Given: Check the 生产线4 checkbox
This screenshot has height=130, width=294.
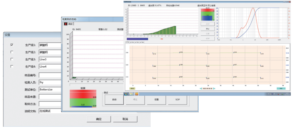Looking at the screenshot, I should pos(12,66).
